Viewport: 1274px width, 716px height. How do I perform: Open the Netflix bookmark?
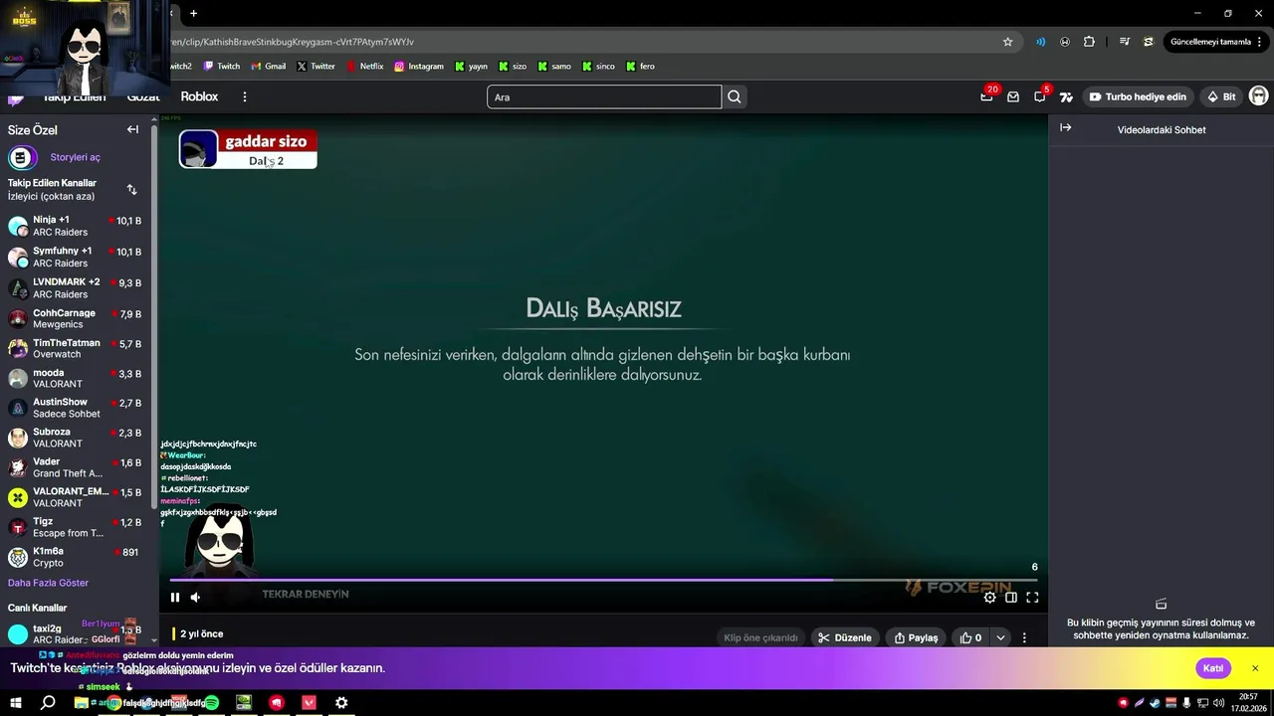[x=364, y=67]
